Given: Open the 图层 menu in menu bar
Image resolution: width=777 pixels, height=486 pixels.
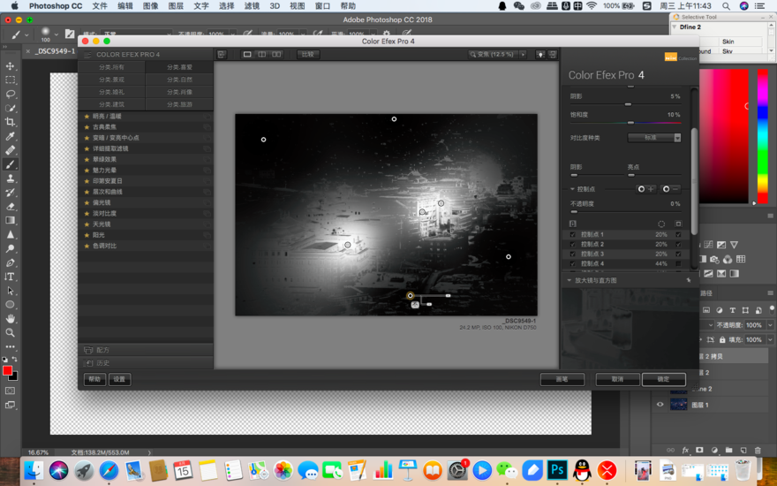Looking at the screenshot, I should click(176, 6).
